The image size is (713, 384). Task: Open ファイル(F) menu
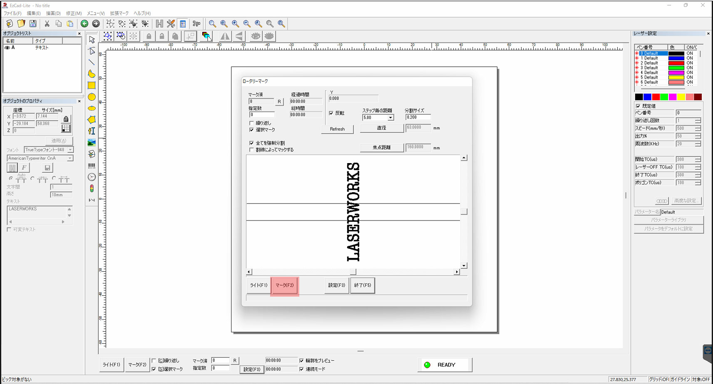12,13
